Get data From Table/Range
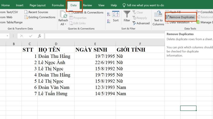213x119 pixels. 11,22
